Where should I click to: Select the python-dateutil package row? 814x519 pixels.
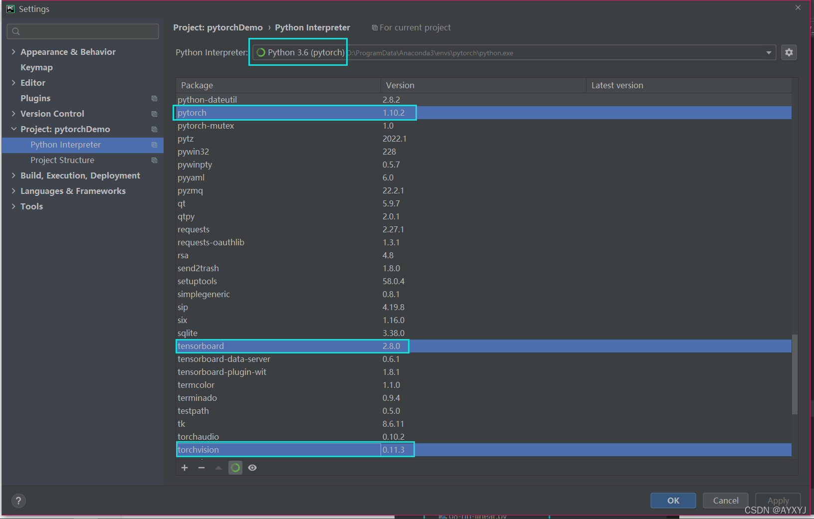click(x=484, y=100)
